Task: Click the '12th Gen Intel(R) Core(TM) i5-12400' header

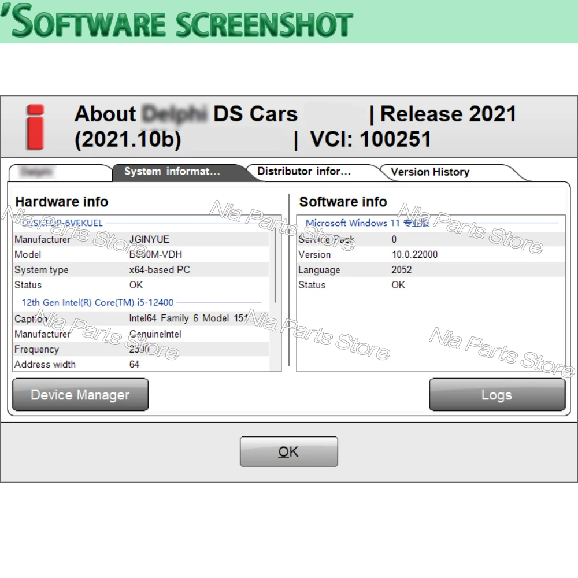Action: click(98, 303)
